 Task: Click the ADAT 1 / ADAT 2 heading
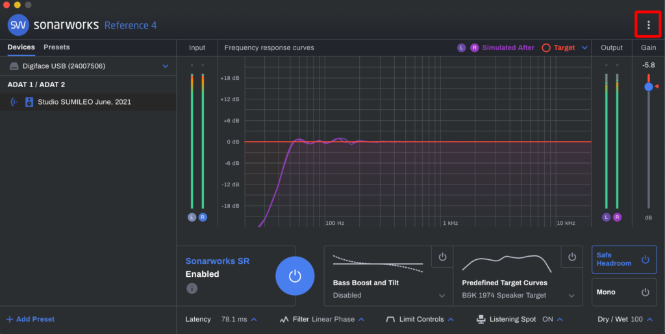[36, 84]
